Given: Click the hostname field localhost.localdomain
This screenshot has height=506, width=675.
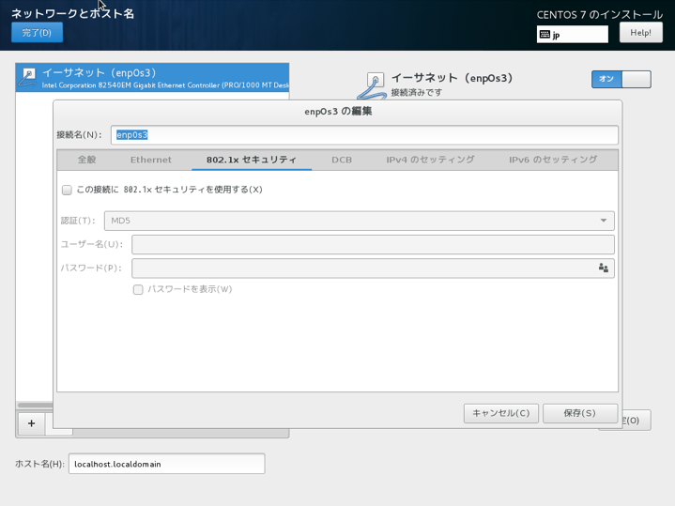Looking at the screenshot, I should pos(166,464).
